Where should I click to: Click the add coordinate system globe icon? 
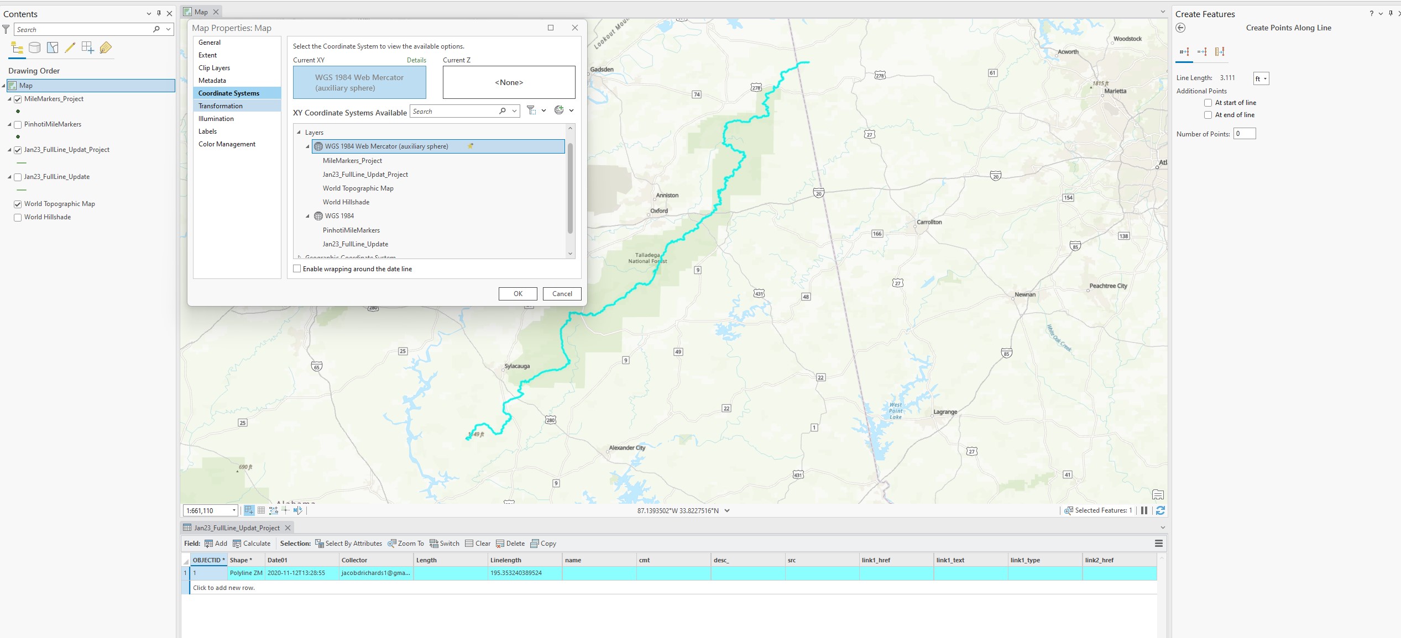click(559, 110)
